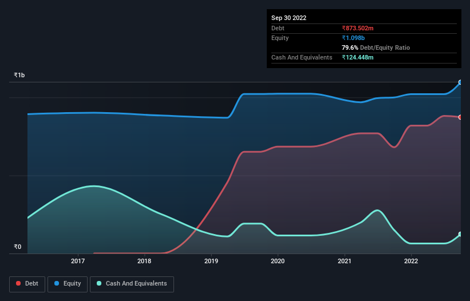This screenshot has width=470, height=301.
Task: Click Cash And Equivalents label in tooltip
Action: click(x=302, y=57)
